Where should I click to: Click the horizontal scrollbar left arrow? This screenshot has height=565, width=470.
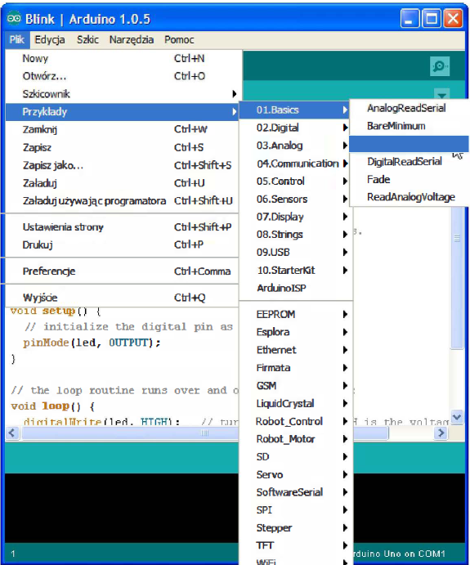click(x=12, y=433)
